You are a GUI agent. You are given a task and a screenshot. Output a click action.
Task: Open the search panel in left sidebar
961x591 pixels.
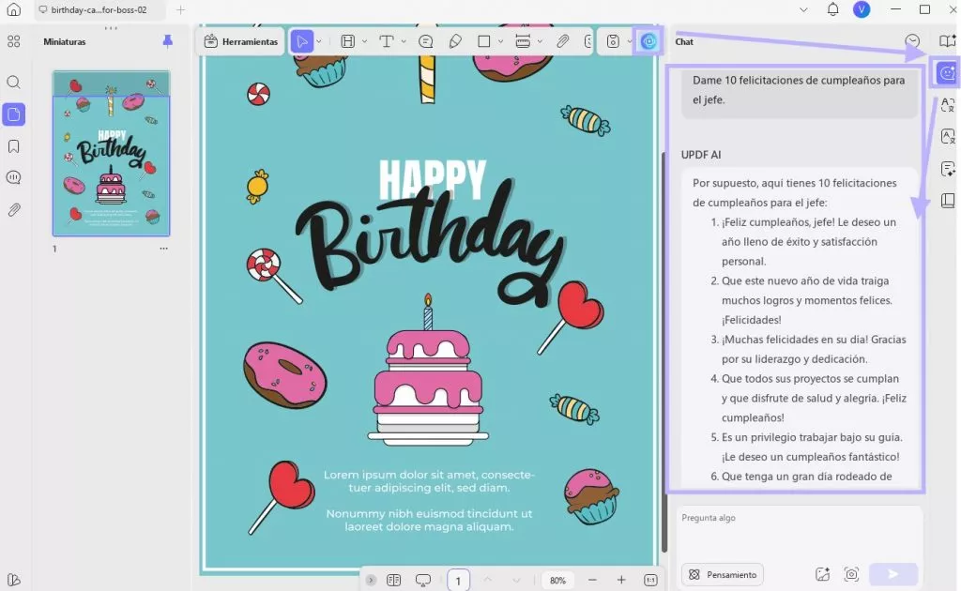[13, 82]
